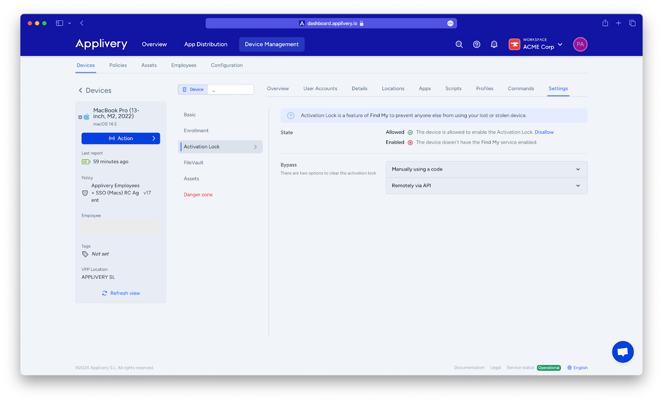This screenshot has height=402, width=663.
Task: Click the Apple device icon on the card
Action: click(x=87, y=117)
